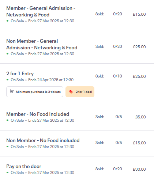Click the 0/10 sold count for 2 for 1 Entry
154x182 pixels.
117,76
